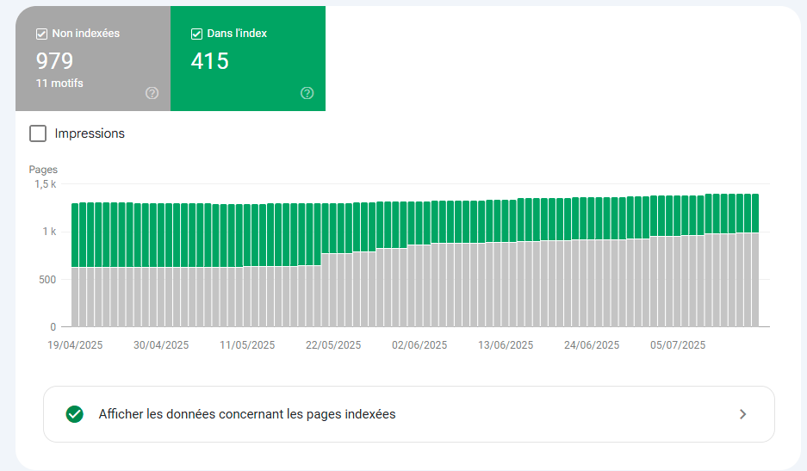The image size is (807, 471).
Task: Open "Afficher les données concernant les pages indexées"
Action: tap(247, 414)
